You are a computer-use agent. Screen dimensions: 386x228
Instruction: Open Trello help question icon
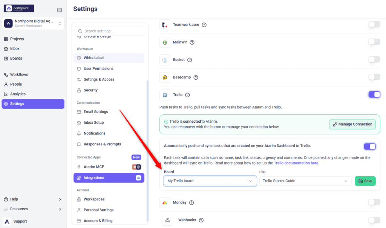point(187,95)
